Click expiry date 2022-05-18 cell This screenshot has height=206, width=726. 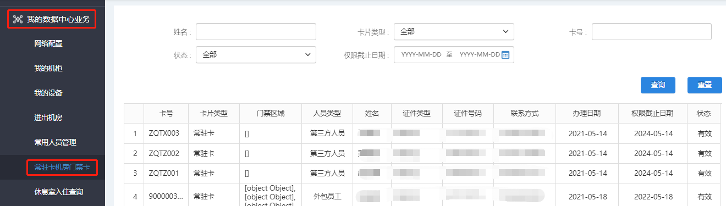pyautogui.click(x=652, y=196)
